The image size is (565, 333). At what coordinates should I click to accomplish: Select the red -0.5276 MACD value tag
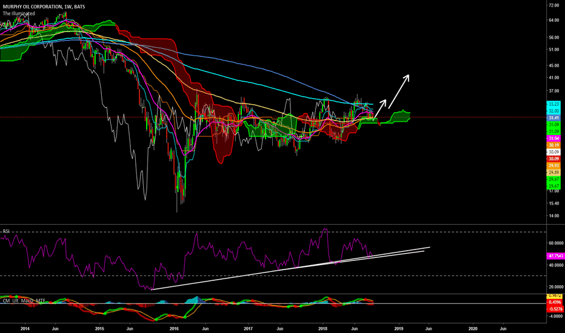[x=555, y=309]
